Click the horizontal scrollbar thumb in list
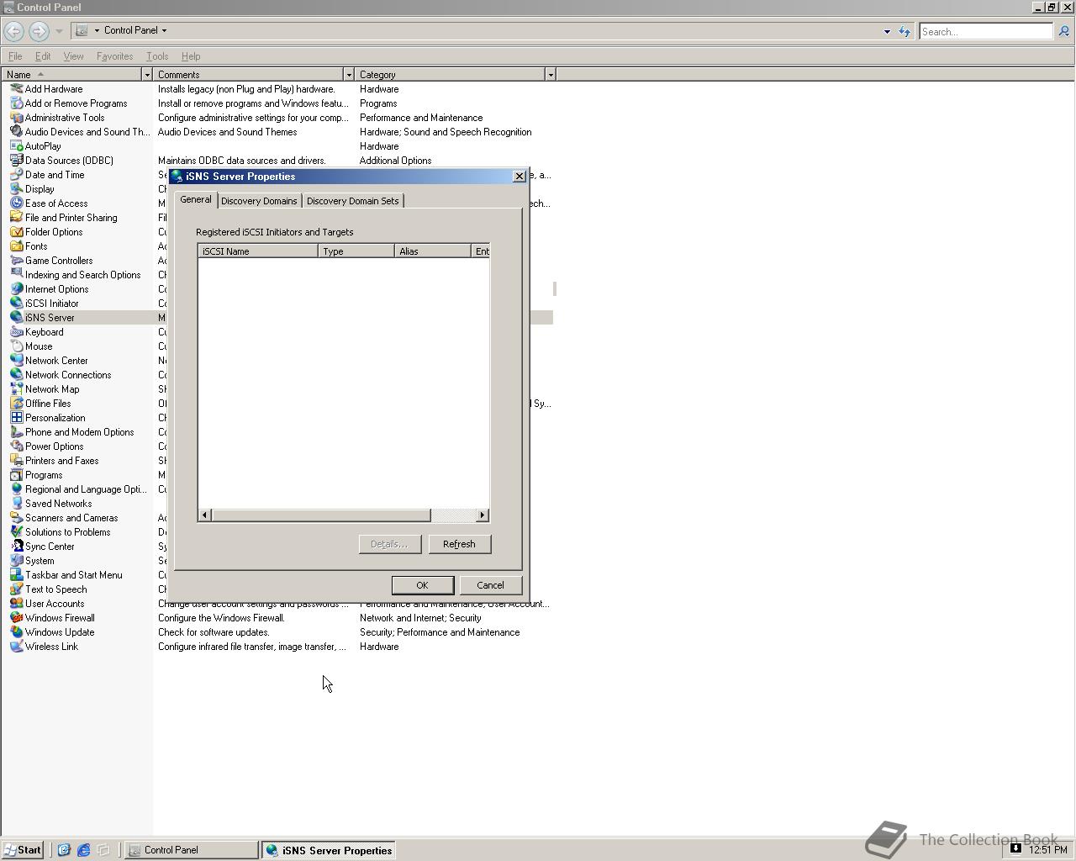 click(x=321, y=515)
